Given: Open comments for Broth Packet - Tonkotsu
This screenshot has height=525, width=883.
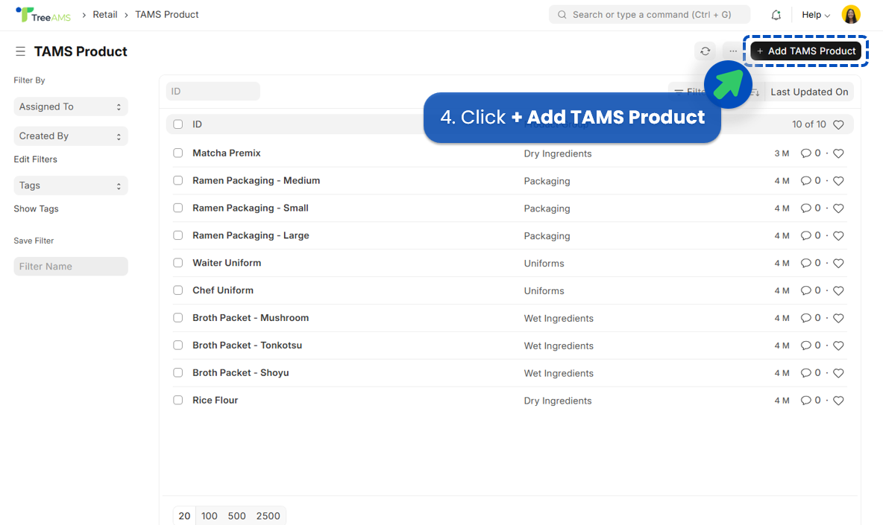Looking at the screenshot, I should [x=811, y=346].
